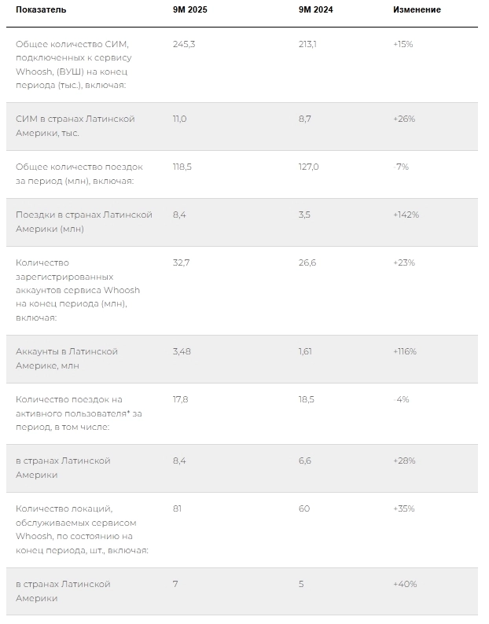Click the 17,8 trips per user value
The height and width of the screenshot is (624, 489).
click(x=180, y=399)
